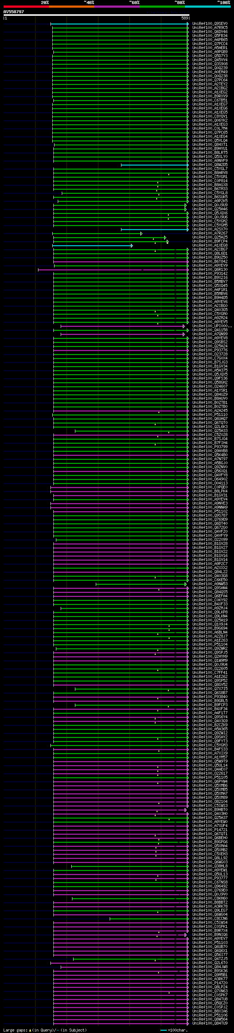Select hit label UniRef100_Q9LEG7
This screenshot has width=234, height=1033.
[x=210, y=910]
